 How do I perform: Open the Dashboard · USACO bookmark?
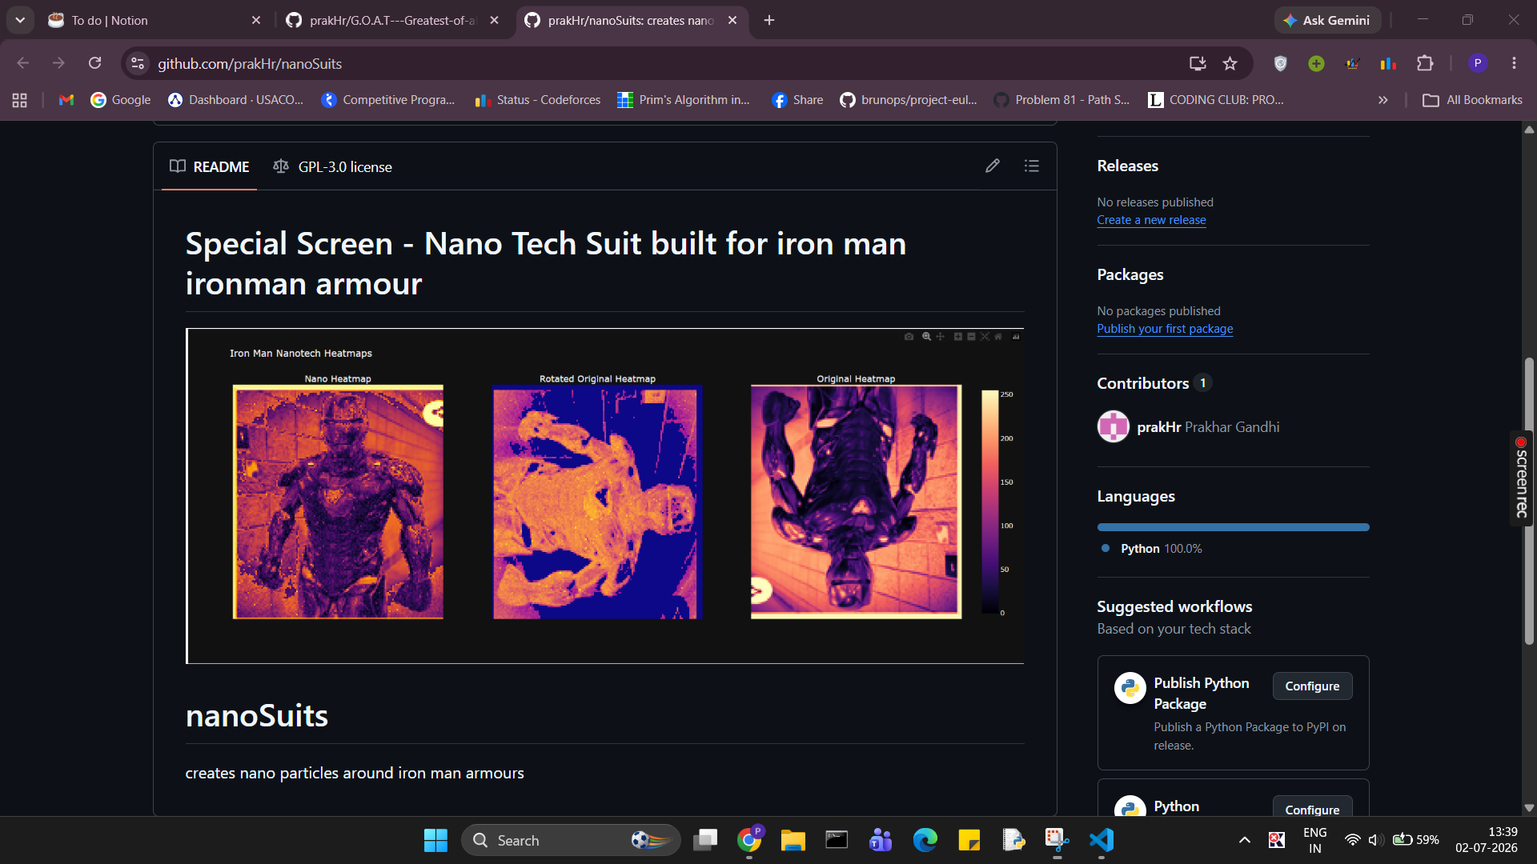click(x=236, y=100)
